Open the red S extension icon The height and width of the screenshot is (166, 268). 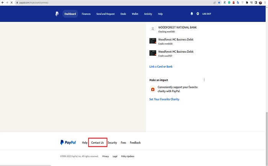click(x=234, y=3)
